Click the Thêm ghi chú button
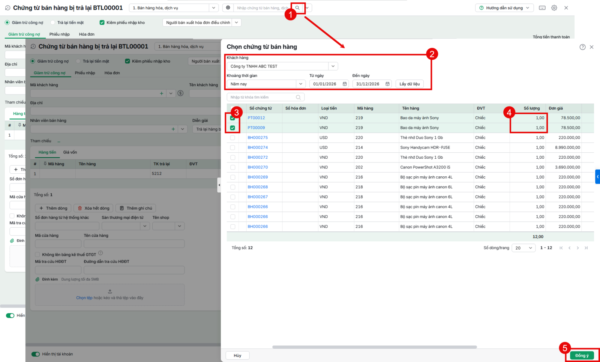Image resolution: width=600 pixels, height=362 pixels. [x=136, y=208]
